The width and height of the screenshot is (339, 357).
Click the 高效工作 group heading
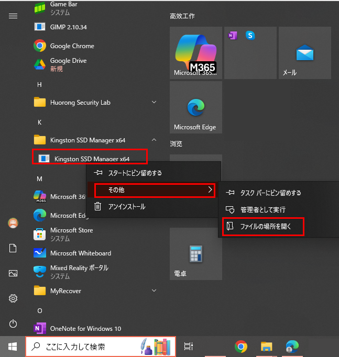tap(182, 16)
